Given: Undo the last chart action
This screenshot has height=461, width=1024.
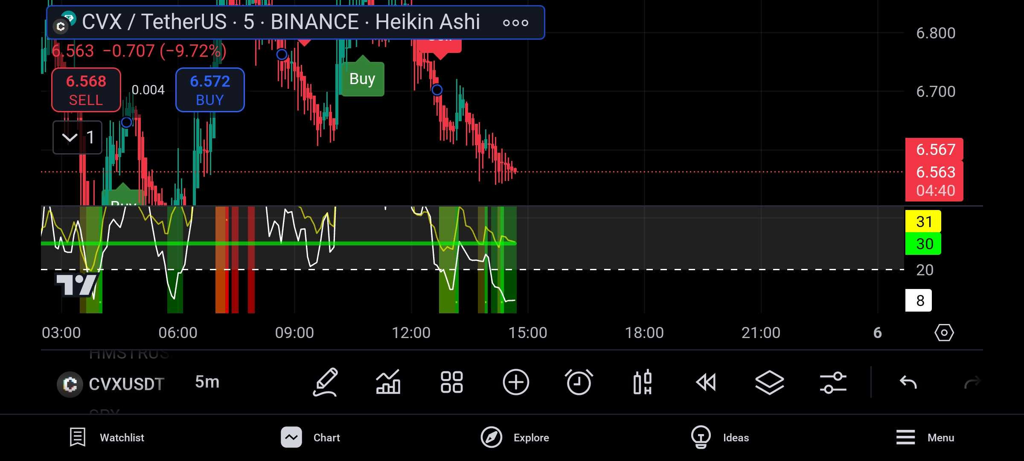Looking at the screenshot, I should [908, 382].
